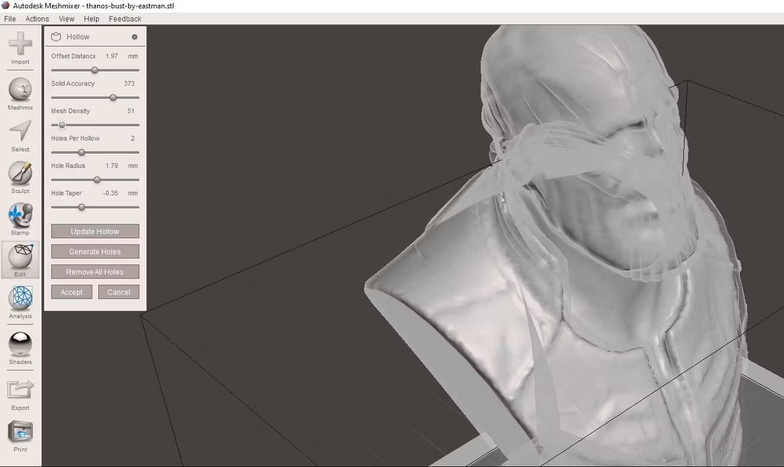Image resolution: width=784 pixels, height=467 pixels.
Task: Open the Feedback menu
Action: tap(125, 18)
